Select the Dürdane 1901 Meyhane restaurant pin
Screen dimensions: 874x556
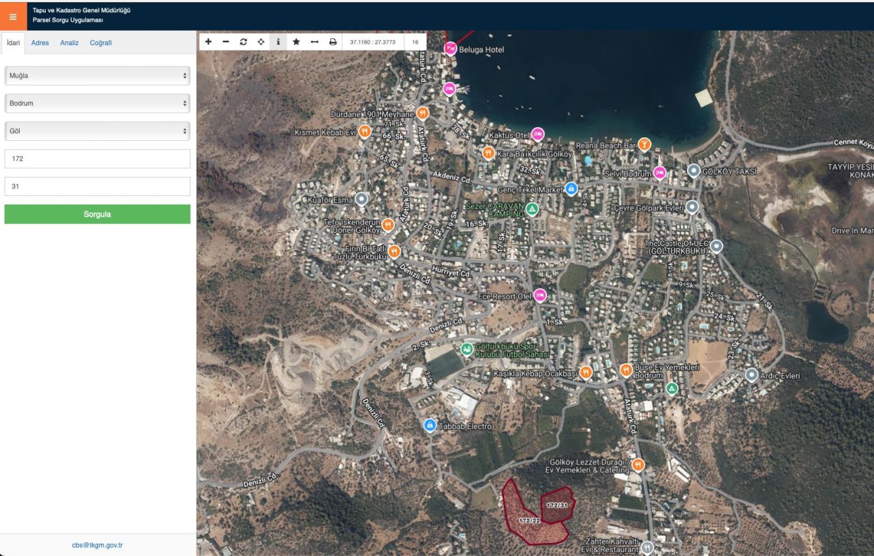[423, 113]
